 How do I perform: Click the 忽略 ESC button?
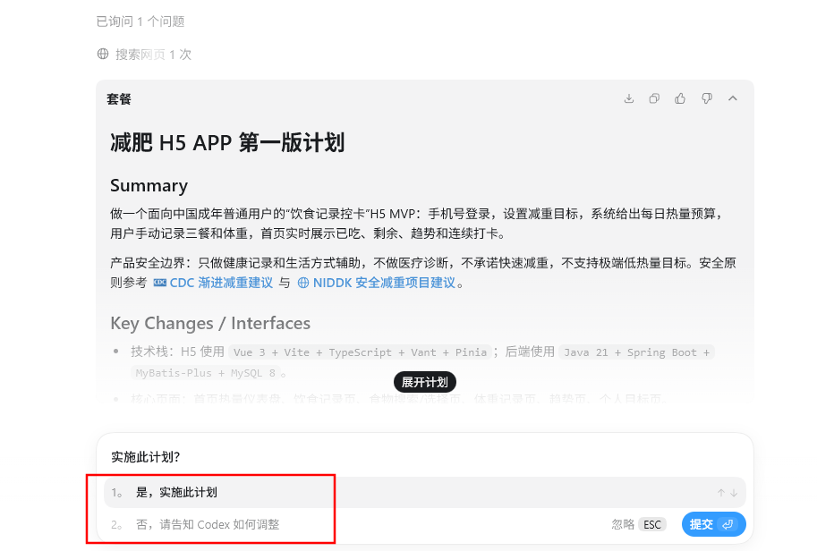point(639,524)
